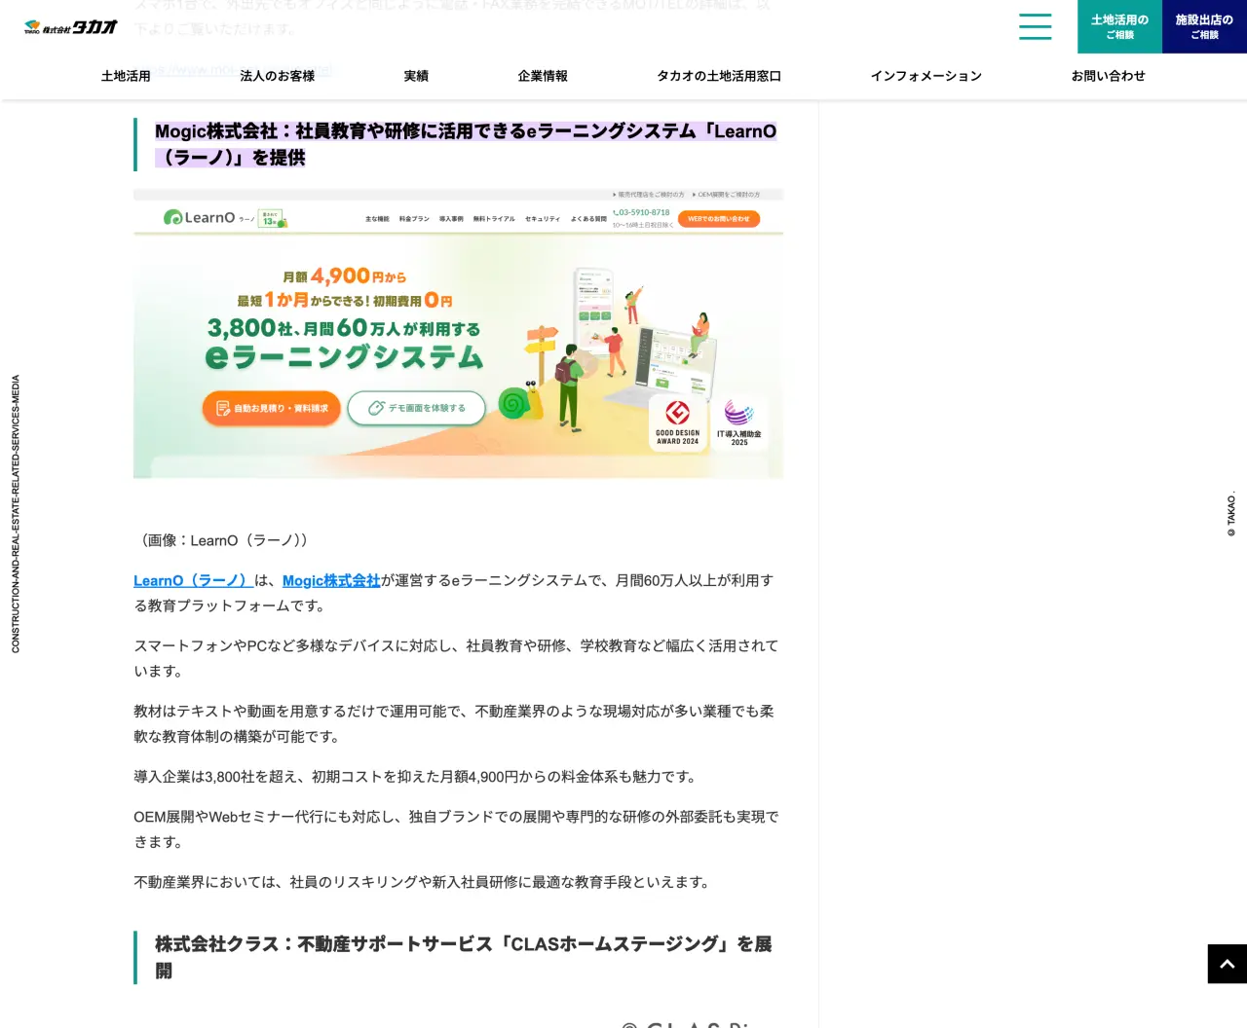Viewport: 1247px width, 1028px height.
Task: Click the CONSTRUCTION-AND-REAL-ESTATE-RELATED-SERVICES-MEDIA vertical label
Action: tap(16, 514)
